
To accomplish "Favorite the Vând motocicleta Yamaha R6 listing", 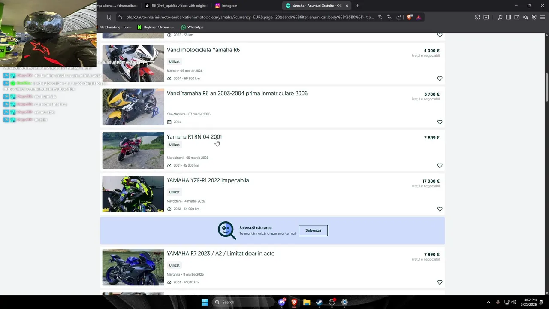I will click(x=440, y=79).
